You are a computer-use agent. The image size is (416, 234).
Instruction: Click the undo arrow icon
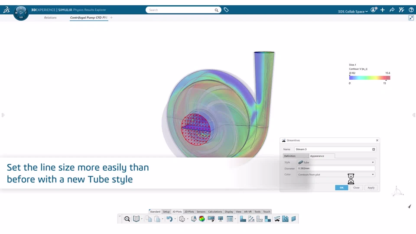click(x=169, y=219)
